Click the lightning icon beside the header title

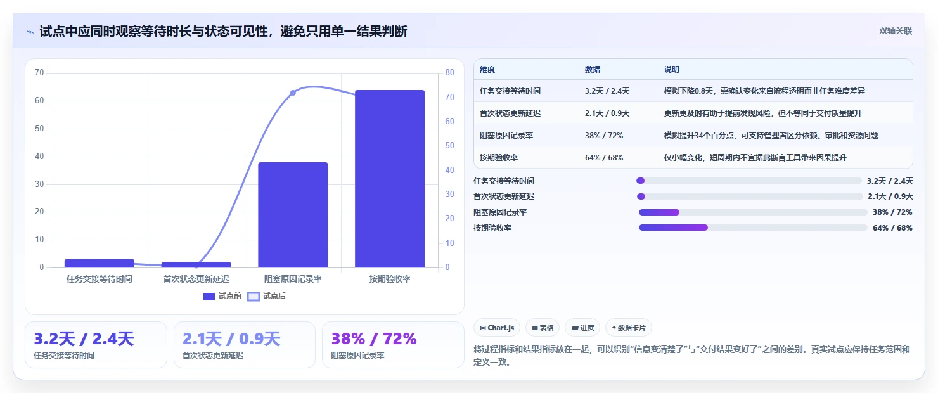point(30,31)
